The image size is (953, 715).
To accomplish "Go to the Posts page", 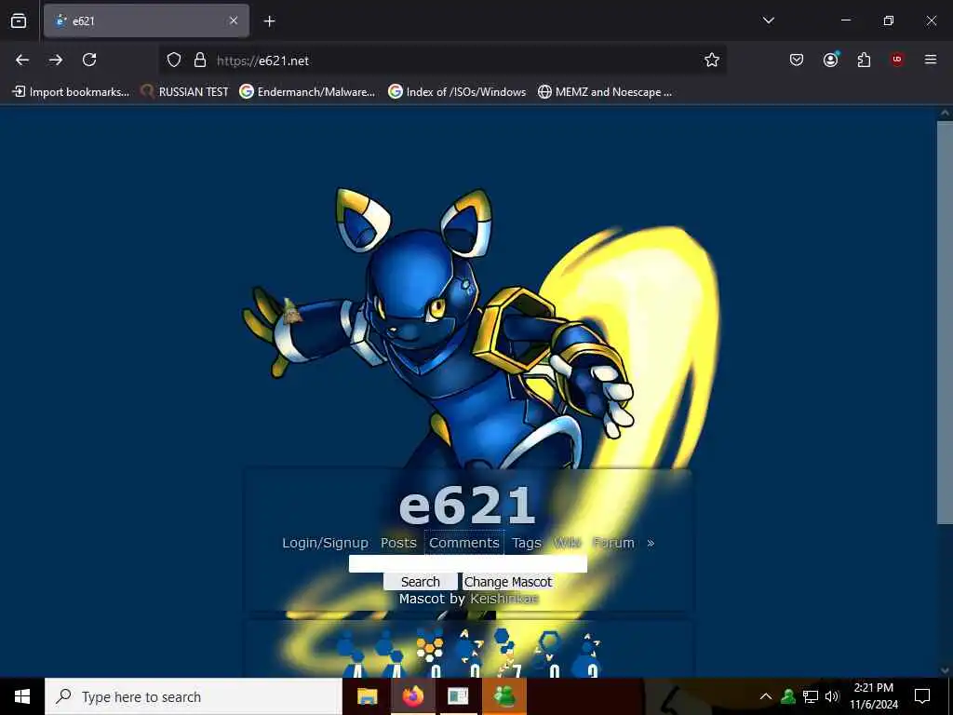I will tap(398, 543).
